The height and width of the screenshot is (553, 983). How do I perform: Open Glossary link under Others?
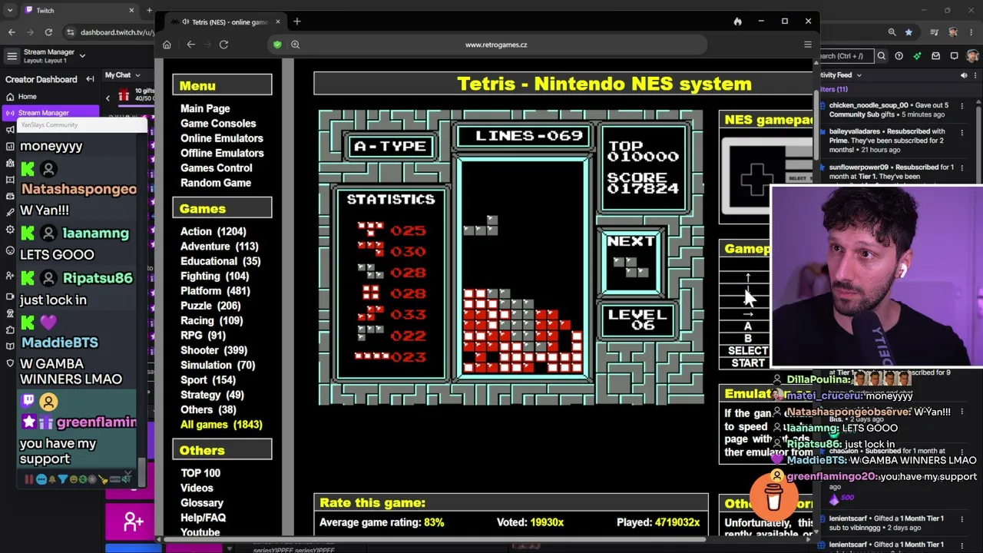[202, 503]
